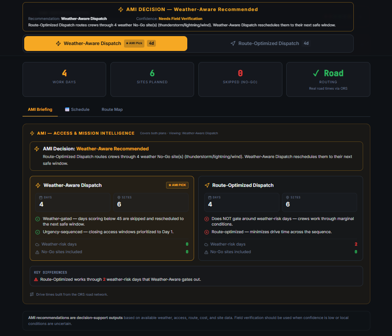Image resolution: width=392 pixels, height=336 pixels.
Task: Click the Skipped (No-Go) stat card
Action: click(x=240, y=79)
